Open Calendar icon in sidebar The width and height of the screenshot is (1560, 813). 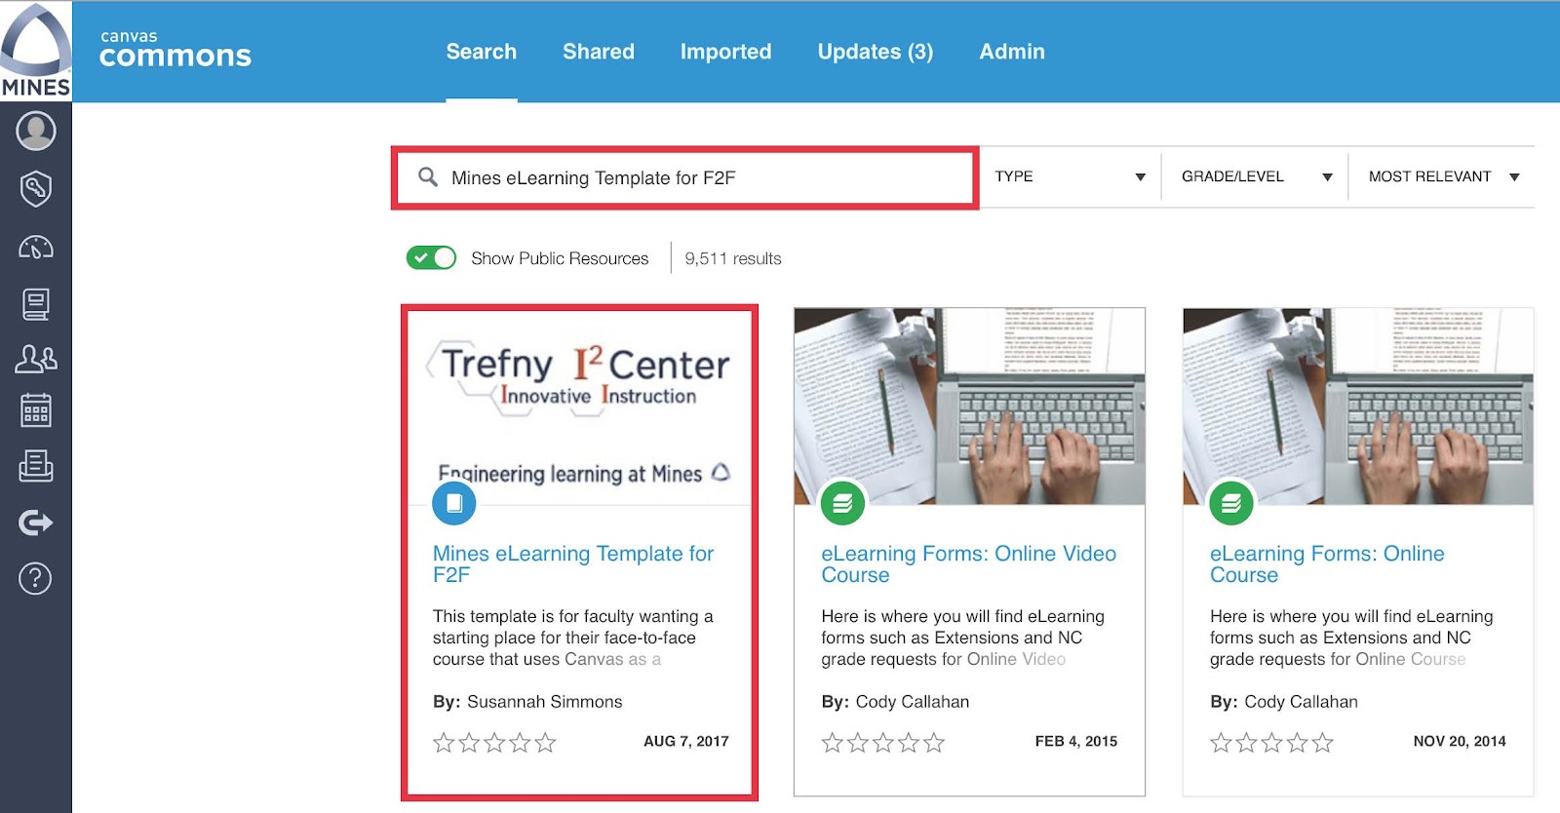click(x=36, y=410)
